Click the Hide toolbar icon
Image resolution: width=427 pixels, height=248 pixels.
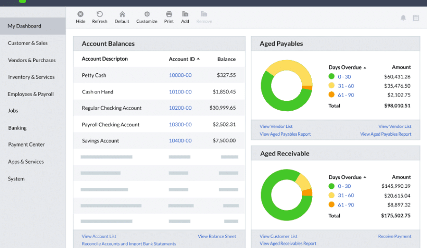click(x=80, y=14)
